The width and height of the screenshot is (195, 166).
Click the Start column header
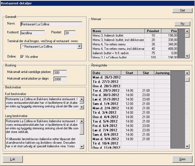coord(129,73)
